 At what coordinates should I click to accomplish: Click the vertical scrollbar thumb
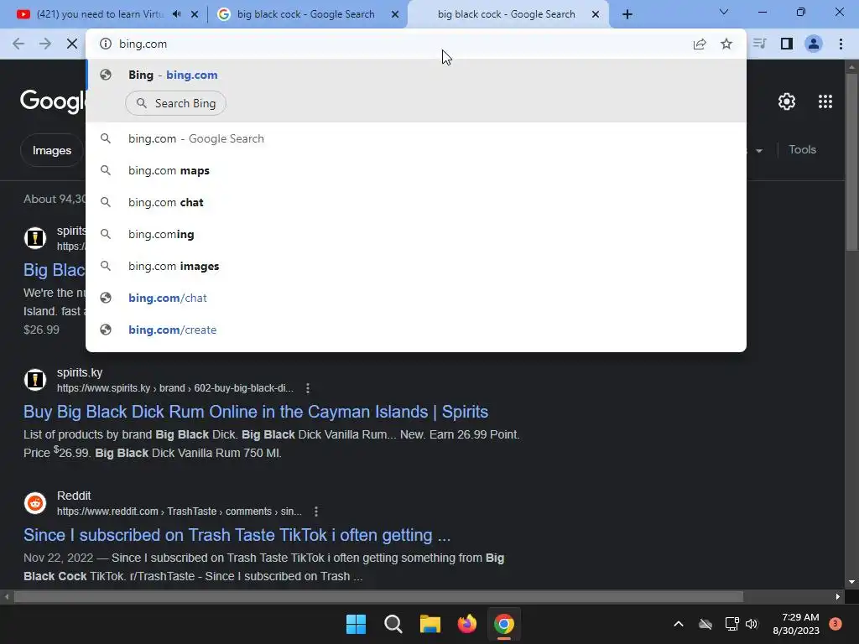[851, 162]
